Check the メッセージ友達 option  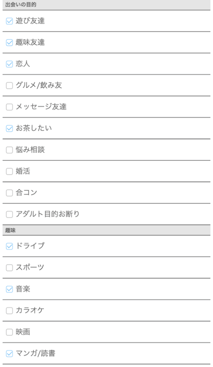coord(9,107)
